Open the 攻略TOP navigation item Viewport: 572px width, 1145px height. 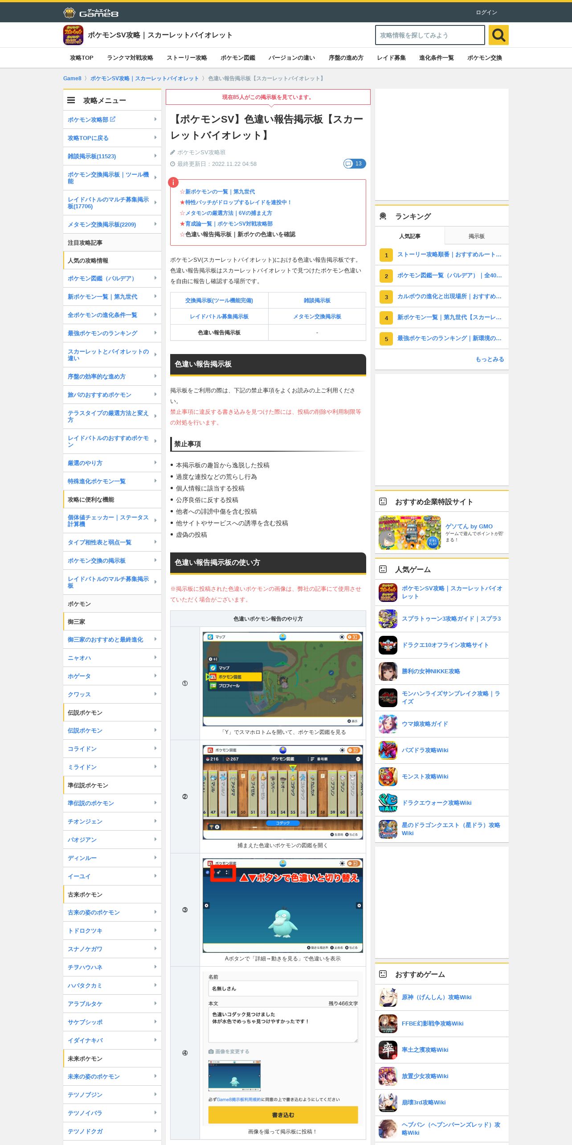[x=82, y=58]
